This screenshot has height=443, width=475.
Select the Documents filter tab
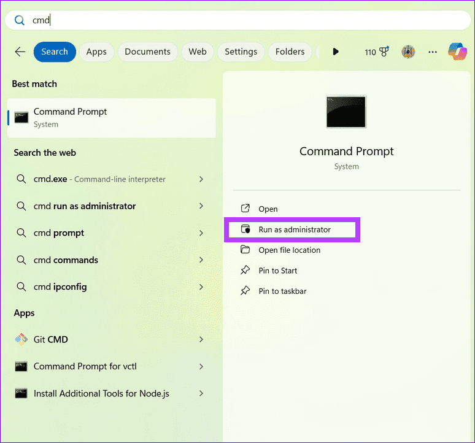coord(147,52)
